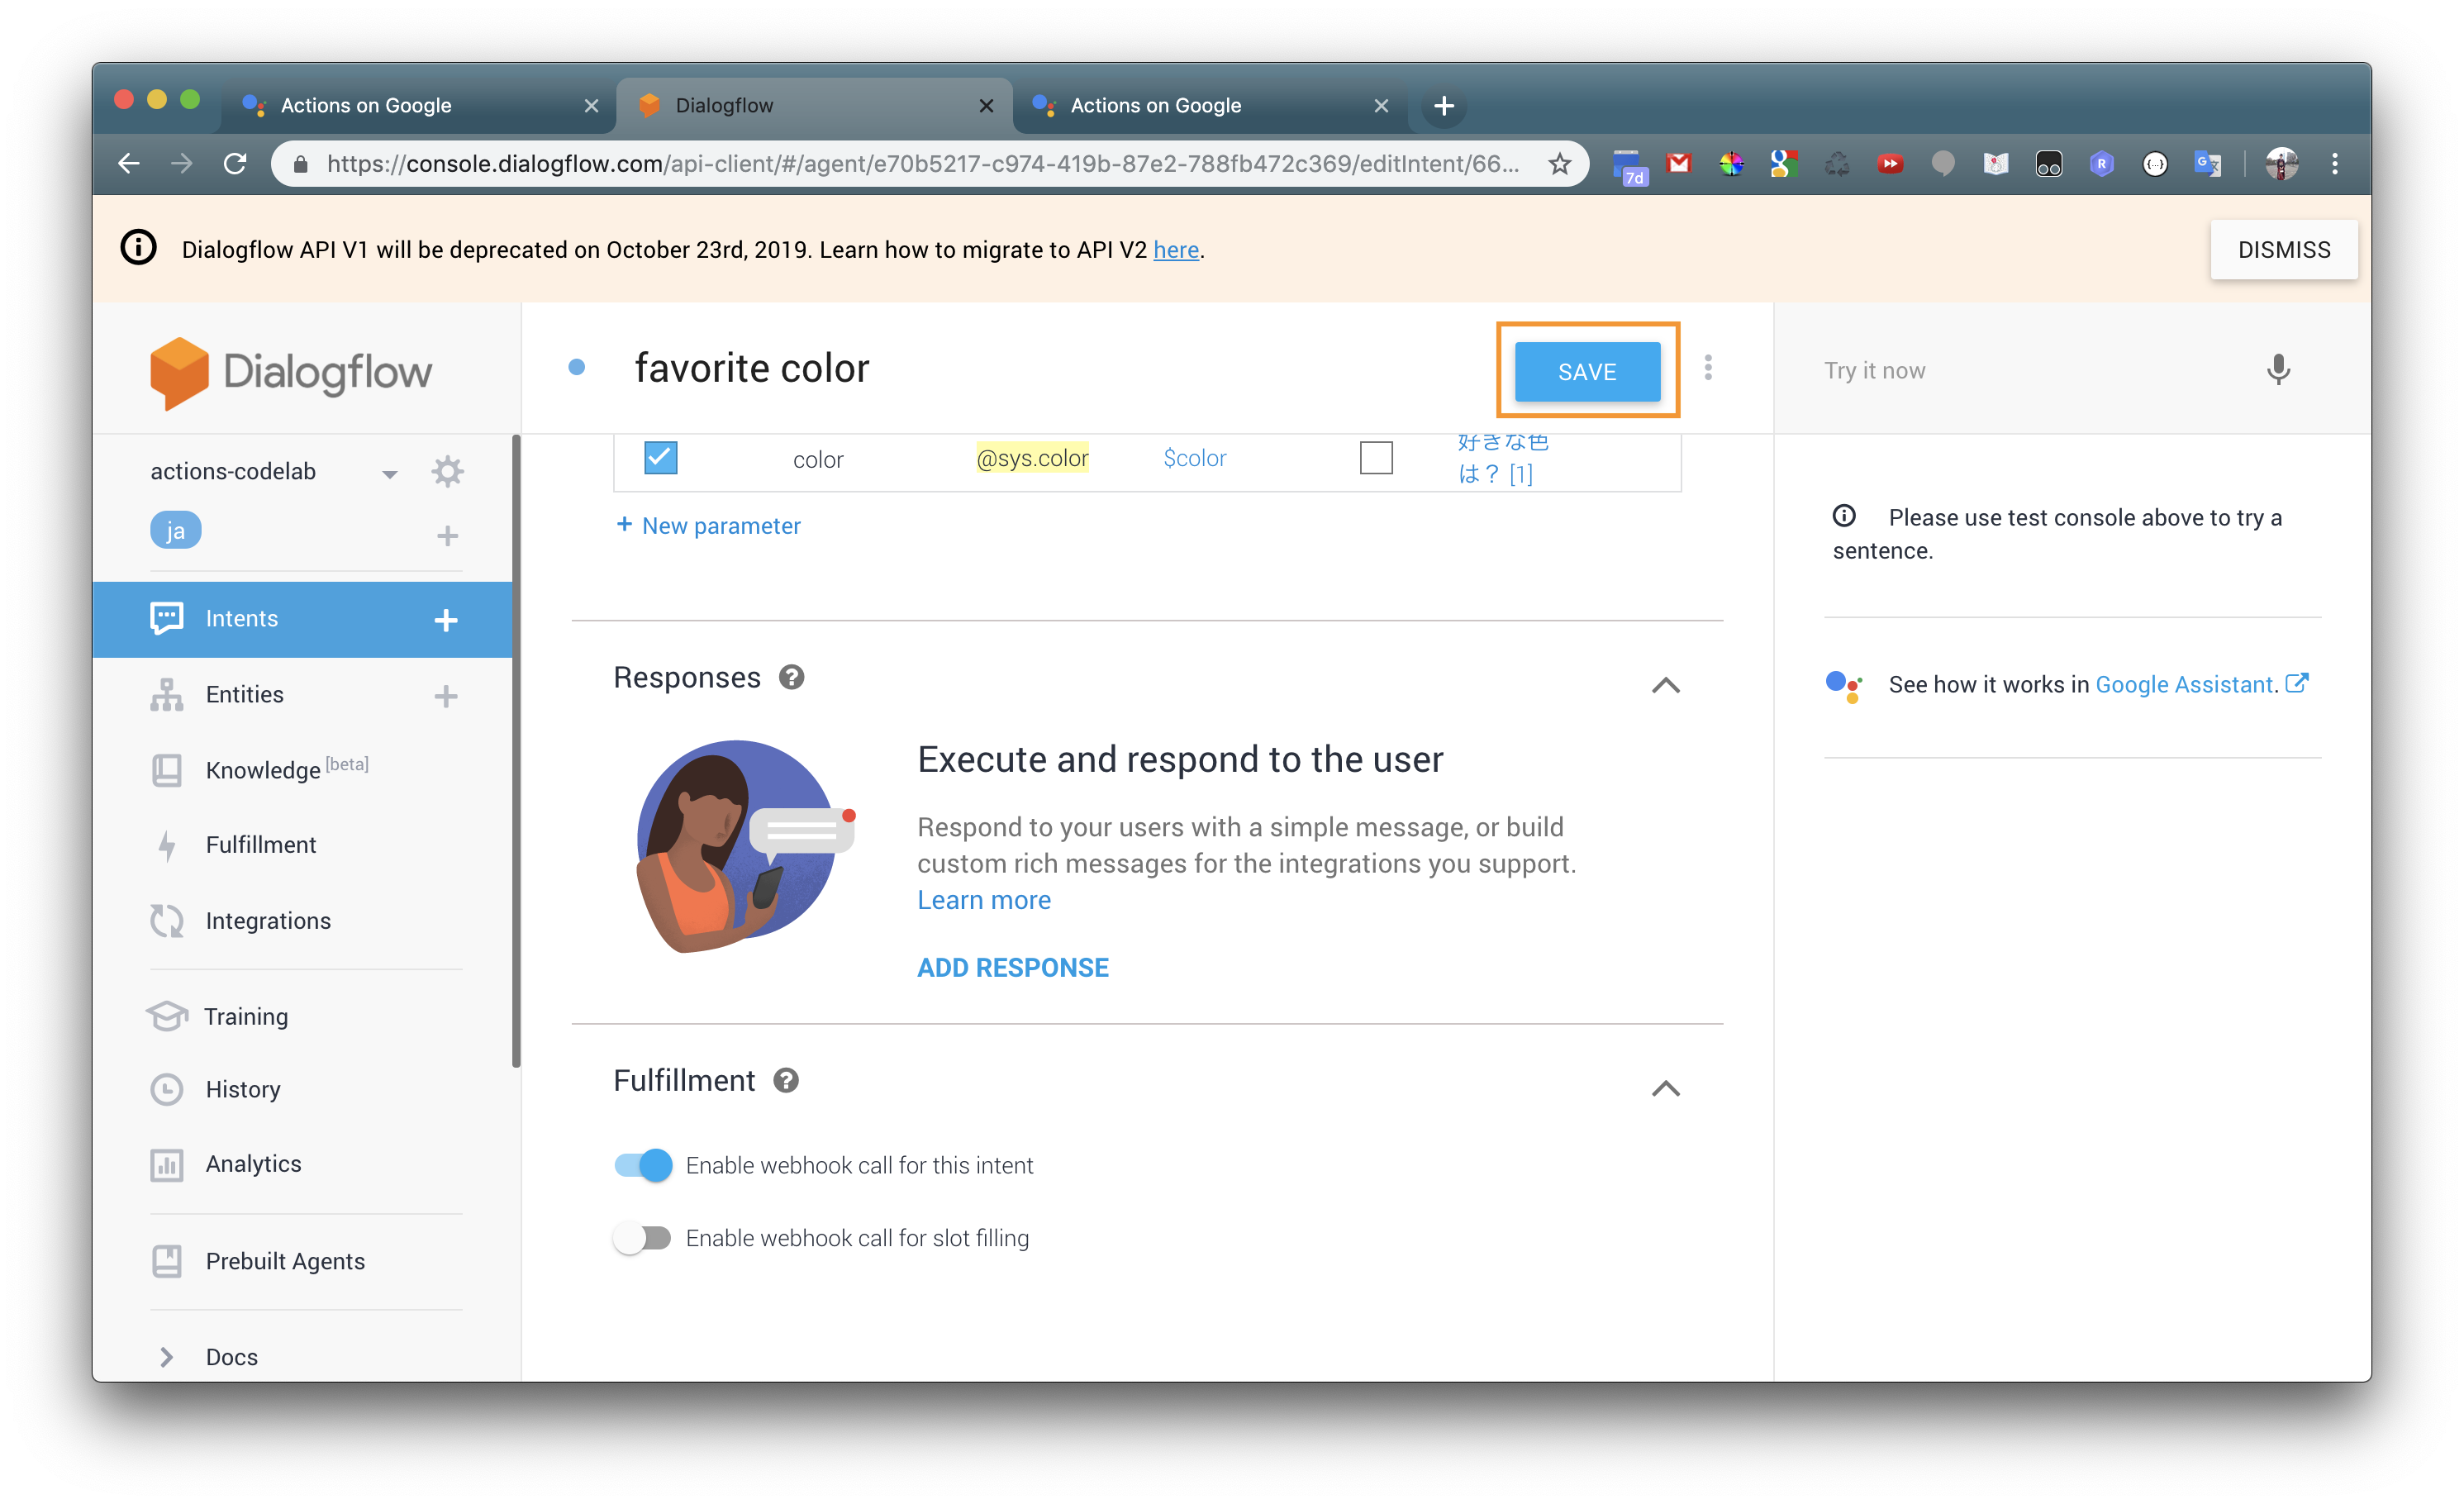The width and height of the screenshot is (2464, 1504).
Task: Click the plus icon next to Entities
Action: point(446,696)
